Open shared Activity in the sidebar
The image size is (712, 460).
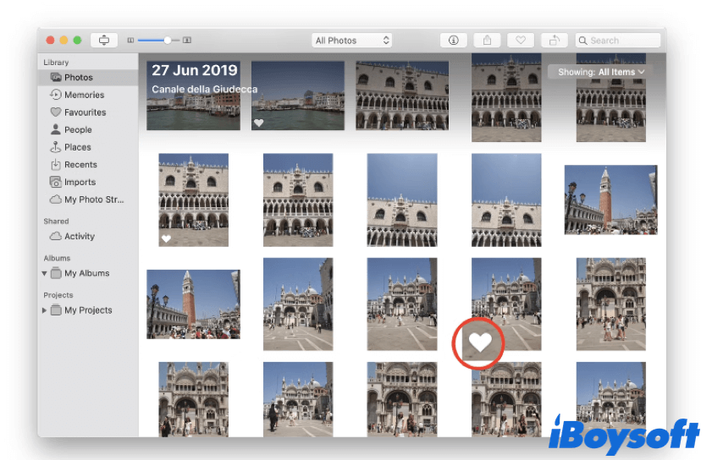click(x=80, y=237)
